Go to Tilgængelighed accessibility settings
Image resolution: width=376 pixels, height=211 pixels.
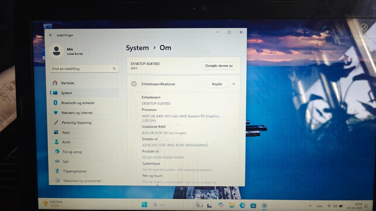[74, 171]
